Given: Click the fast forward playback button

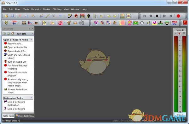Looking at the screenshot, I should (x=164, y=16).
